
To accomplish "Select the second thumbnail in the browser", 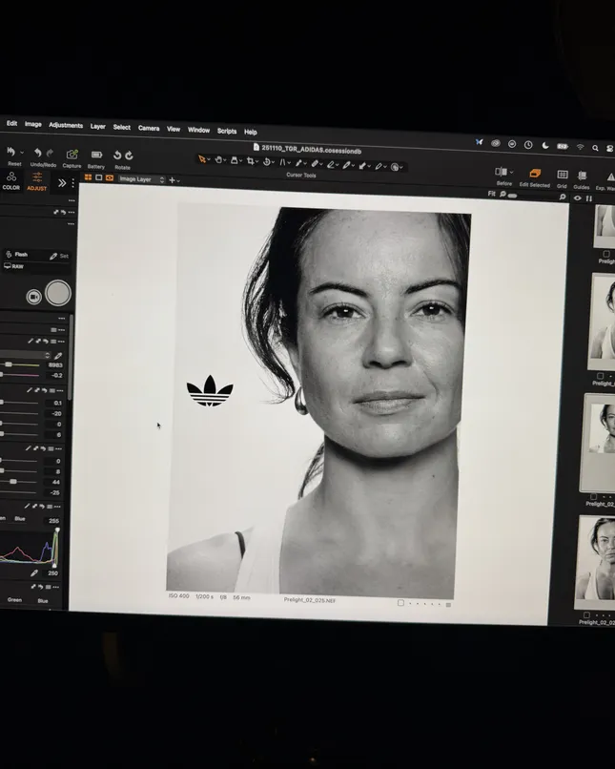I will (x=604, y=322).
